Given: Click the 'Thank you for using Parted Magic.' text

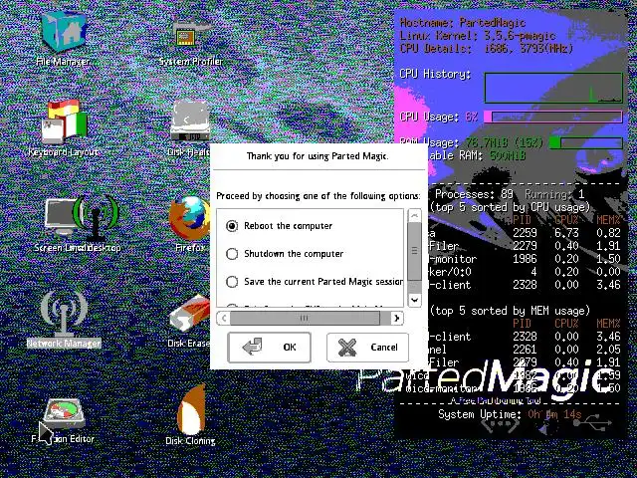Looking at the screenshot, I should point(318,156).
